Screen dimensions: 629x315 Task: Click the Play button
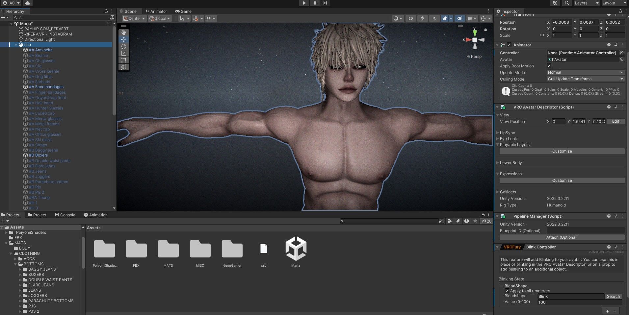tap(304, 3)
